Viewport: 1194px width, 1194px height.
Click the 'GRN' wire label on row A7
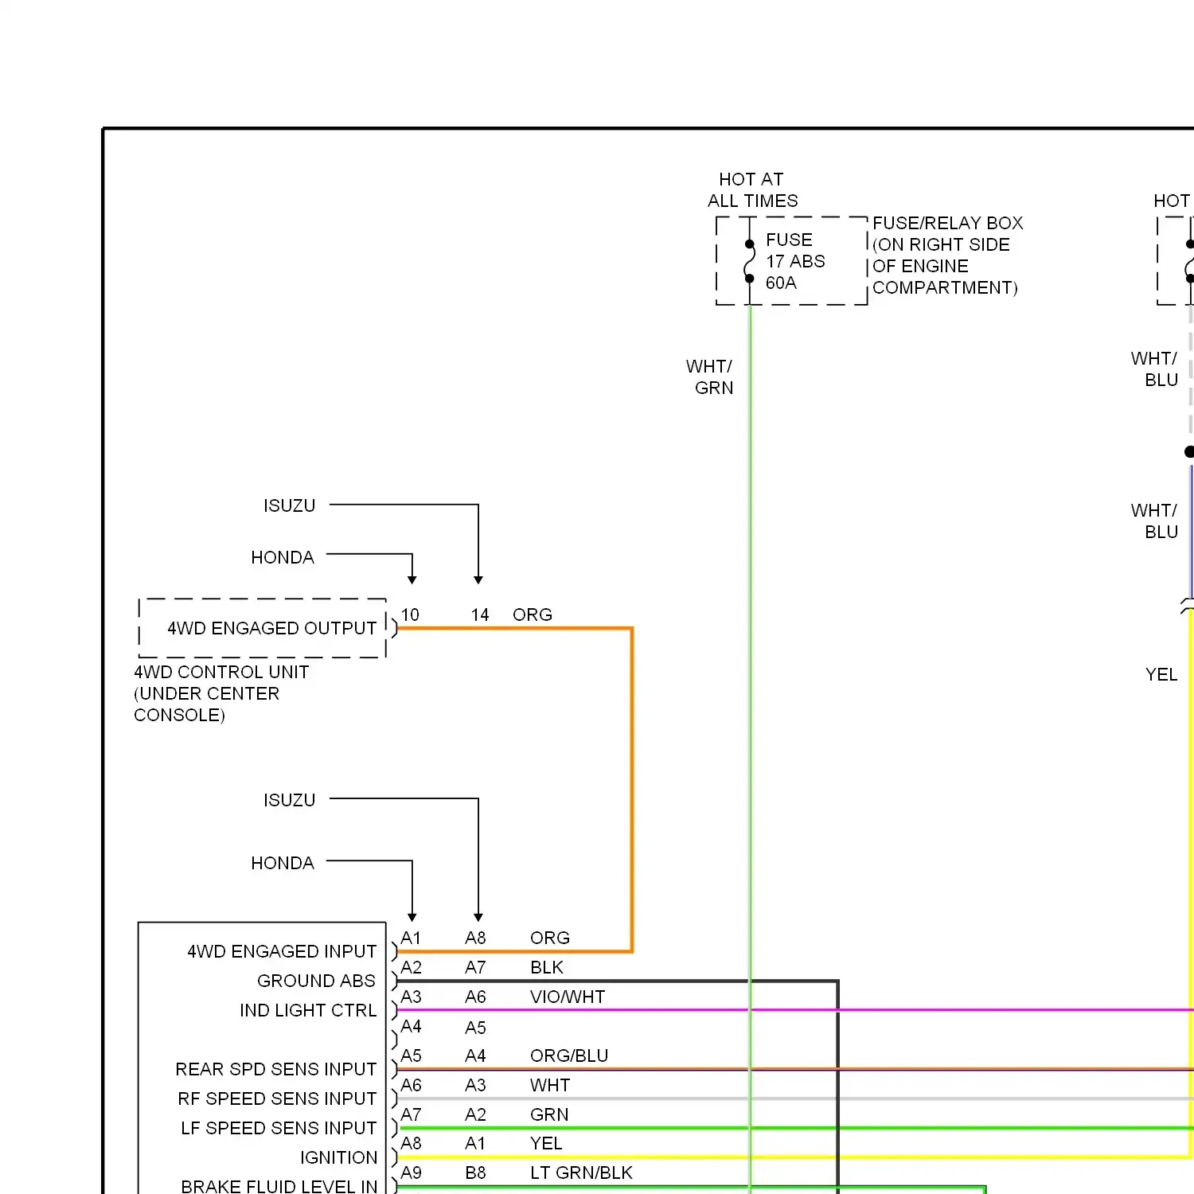[x=549, y=1114]
